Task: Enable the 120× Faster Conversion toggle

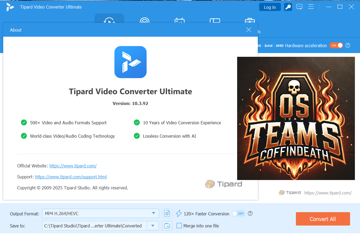Action: [x=238, y=213]
